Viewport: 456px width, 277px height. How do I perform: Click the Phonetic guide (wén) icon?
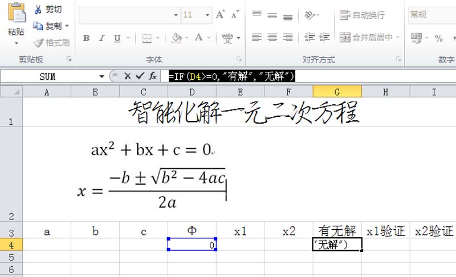coord(227,38)
